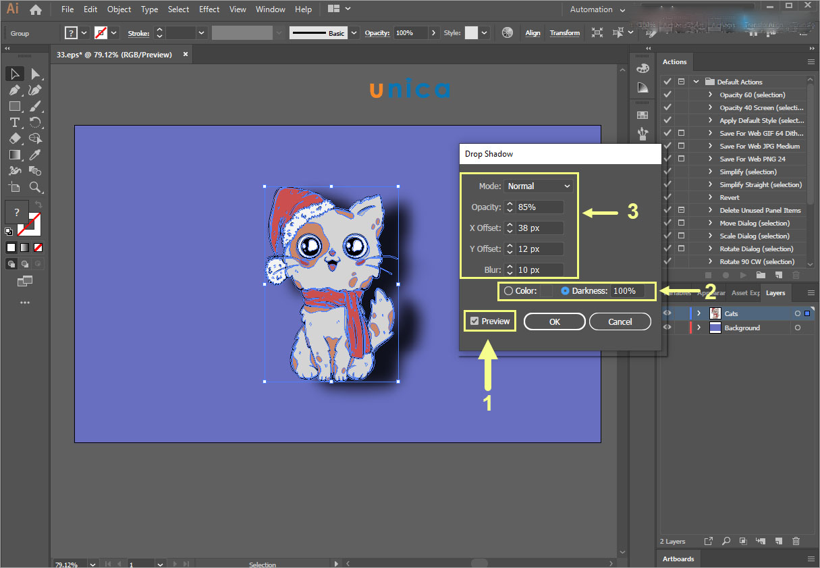
Task: Open the Automation workspace dropdown
Action: [x=597, y=9]
